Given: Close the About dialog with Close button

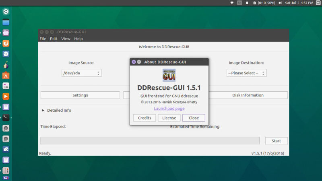Looking at the screenshot, I should [194, 118].
